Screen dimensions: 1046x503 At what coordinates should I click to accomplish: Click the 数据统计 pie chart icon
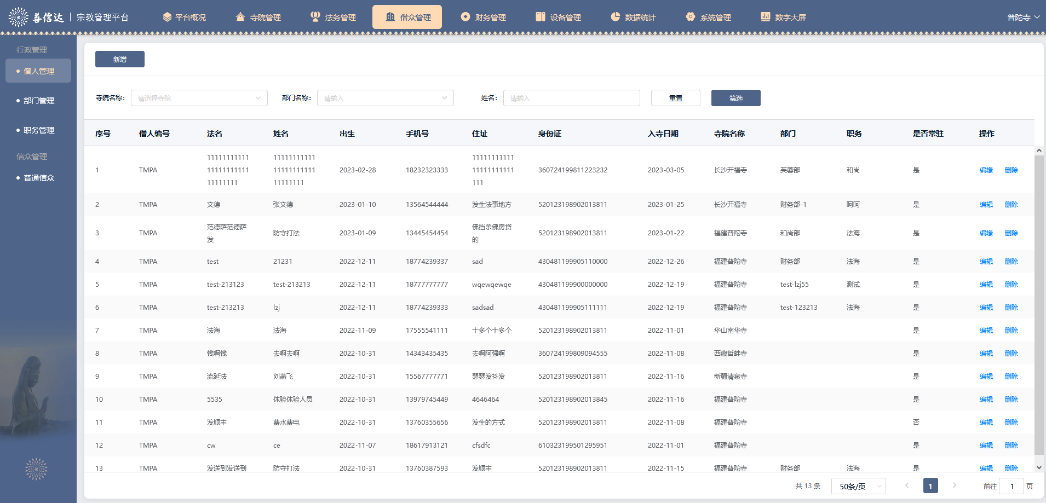coord(615,17)
